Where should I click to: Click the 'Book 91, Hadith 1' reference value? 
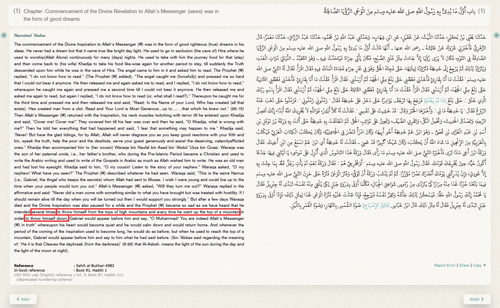point(92,270)
